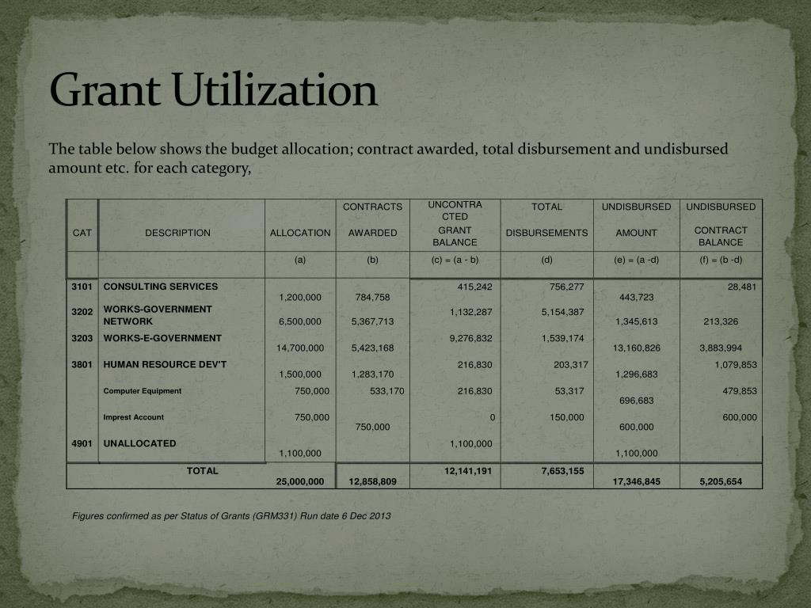811x608 pixels.
Task: Select category code '4901'
Action: pyautogui.click(x=82, y=443)
